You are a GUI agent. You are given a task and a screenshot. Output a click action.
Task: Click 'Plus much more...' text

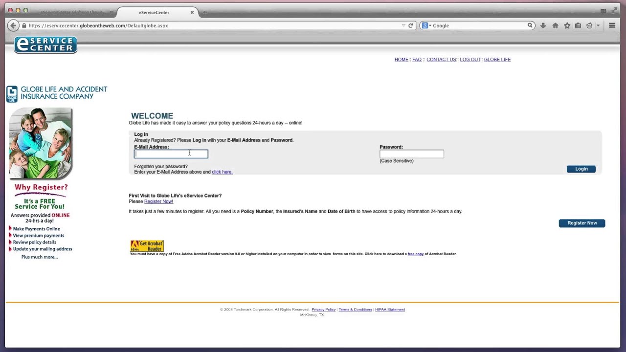(40, 257)
